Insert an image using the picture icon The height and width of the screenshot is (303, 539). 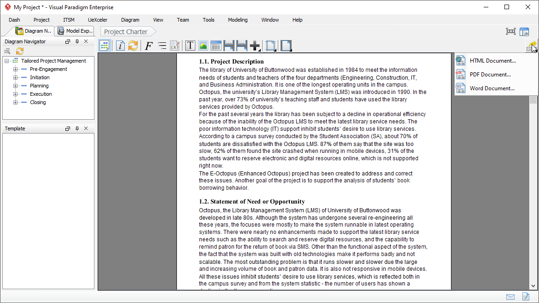(203, 45)
